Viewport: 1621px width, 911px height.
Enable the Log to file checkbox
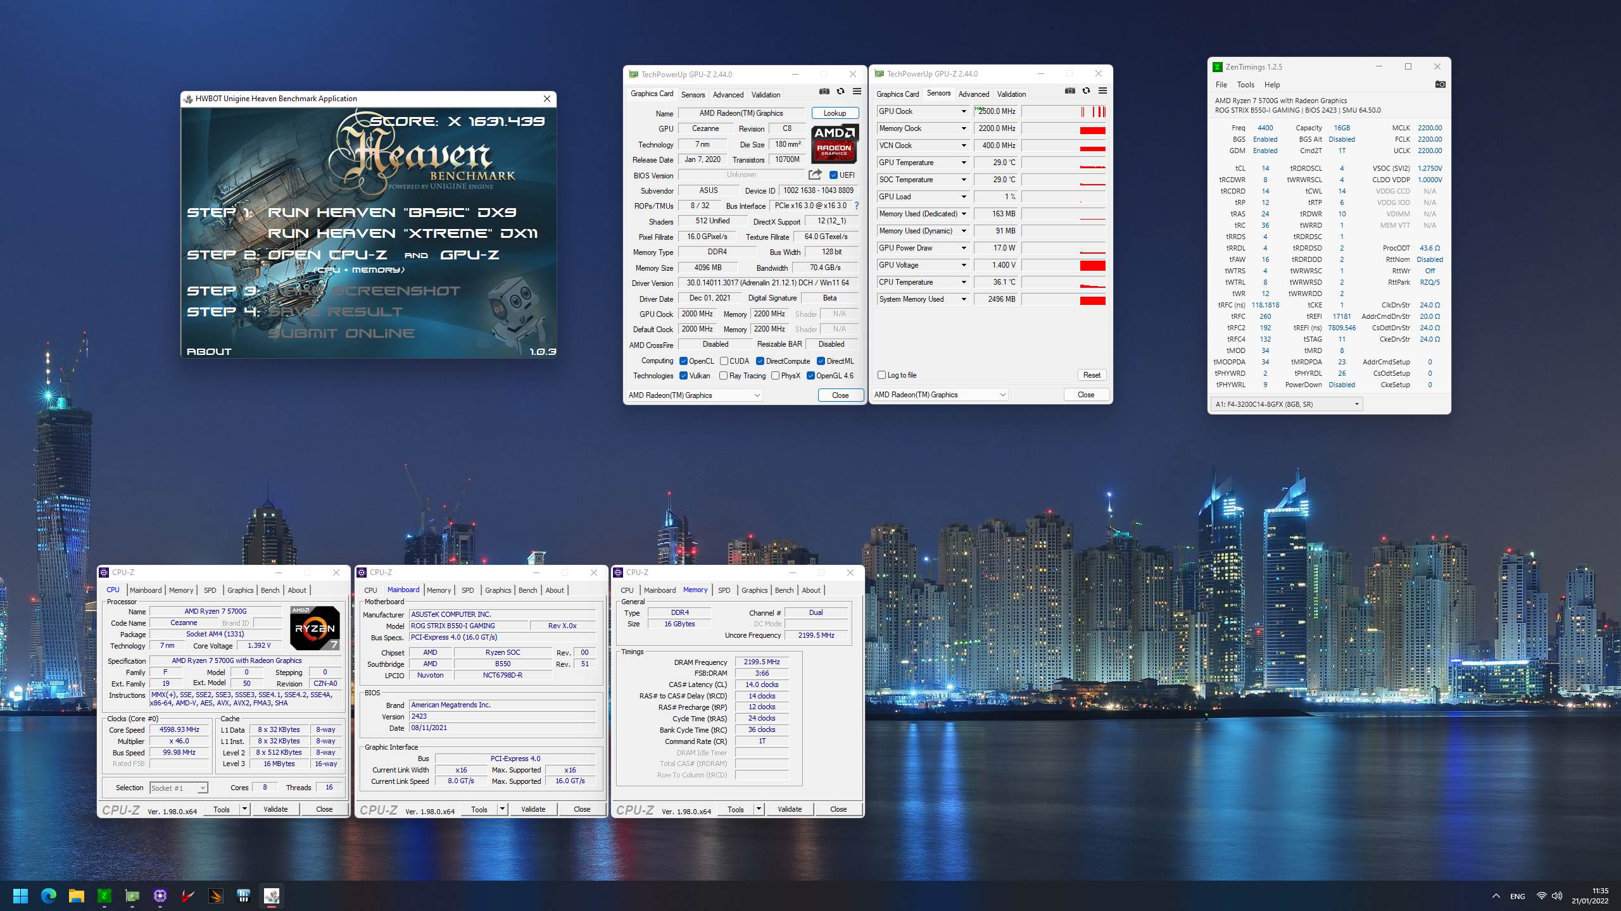(x=881, y=375)
